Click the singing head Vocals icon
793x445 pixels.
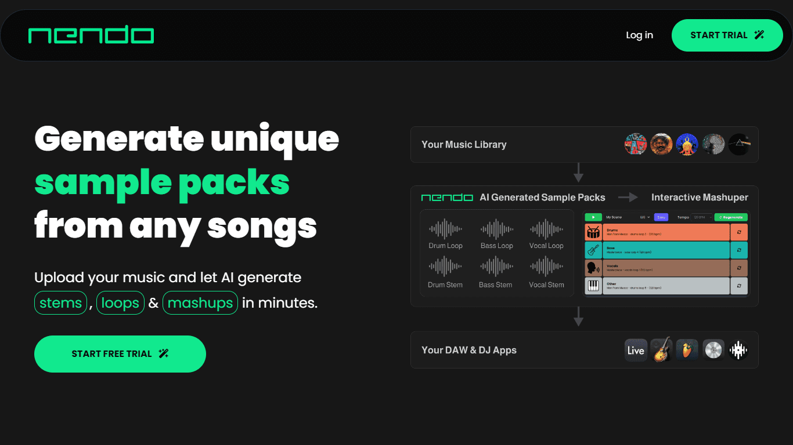click(593, 268)
